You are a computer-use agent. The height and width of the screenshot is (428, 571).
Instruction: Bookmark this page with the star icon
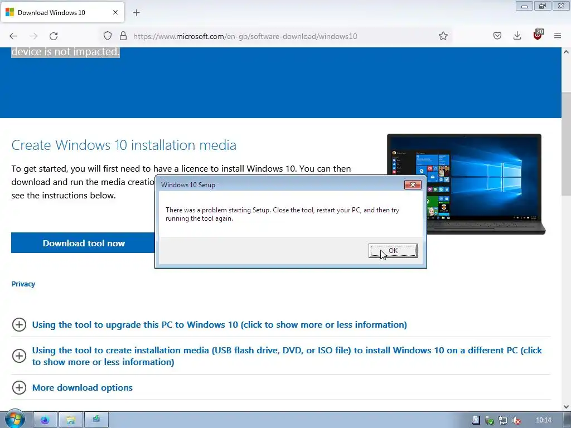[443, 36]
